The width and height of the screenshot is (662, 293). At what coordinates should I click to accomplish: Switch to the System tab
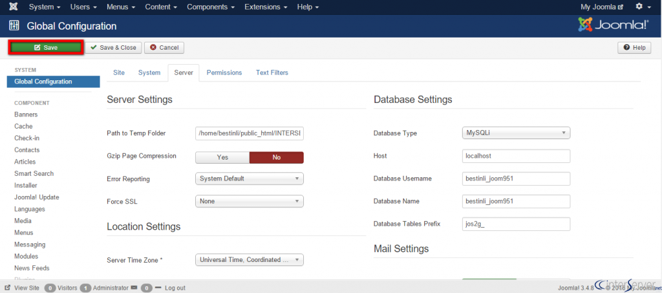click(x=149, y=72)
